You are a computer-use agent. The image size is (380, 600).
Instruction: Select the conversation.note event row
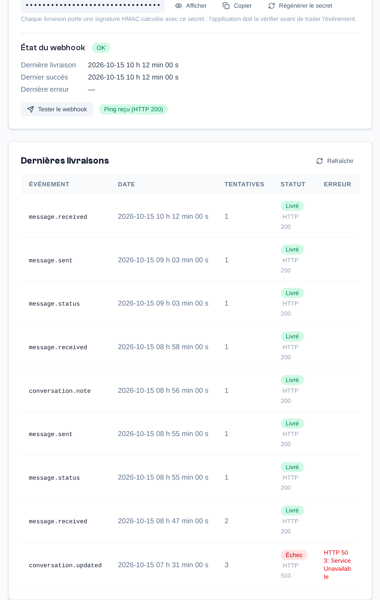[190, 390]
